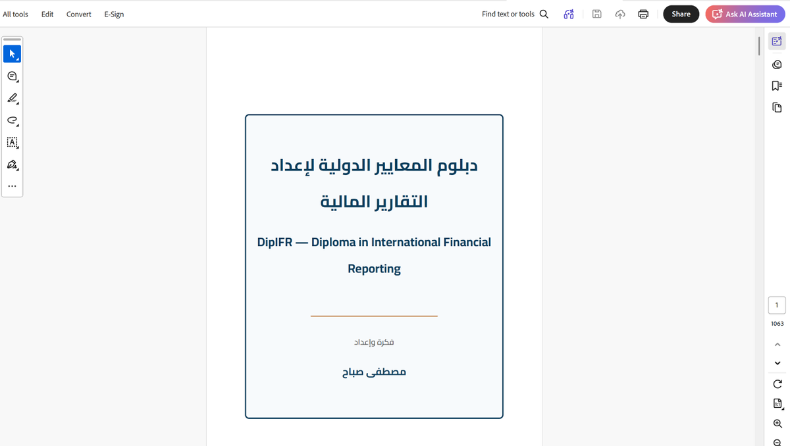Viewport: 790px width, 446px height.
Task: Click the word Reporting in subtitle
Action: tap(374, 268)
